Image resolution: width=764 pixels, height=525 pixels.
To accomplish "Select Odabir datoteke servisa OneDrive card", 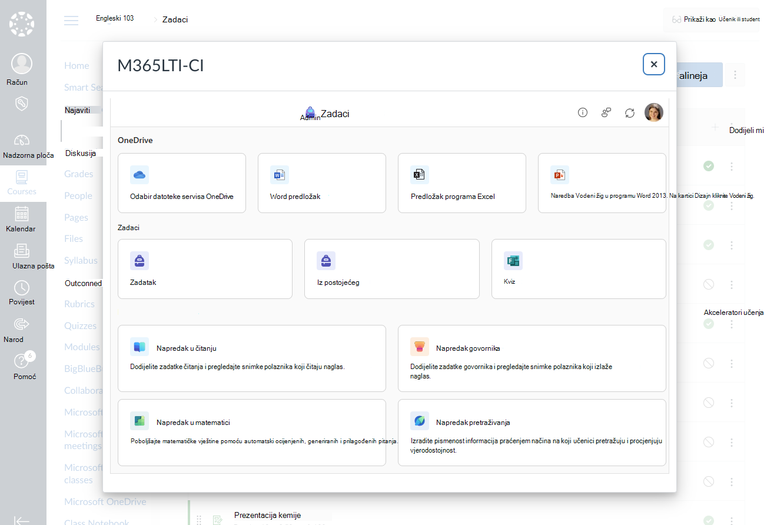I will (182, 183).
